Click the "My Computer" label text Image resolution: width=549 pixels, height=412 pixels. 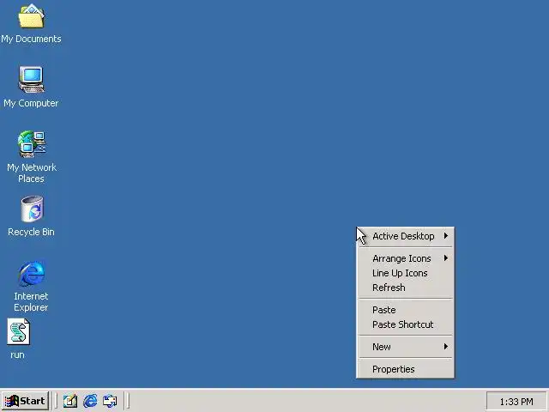(31, 103)
